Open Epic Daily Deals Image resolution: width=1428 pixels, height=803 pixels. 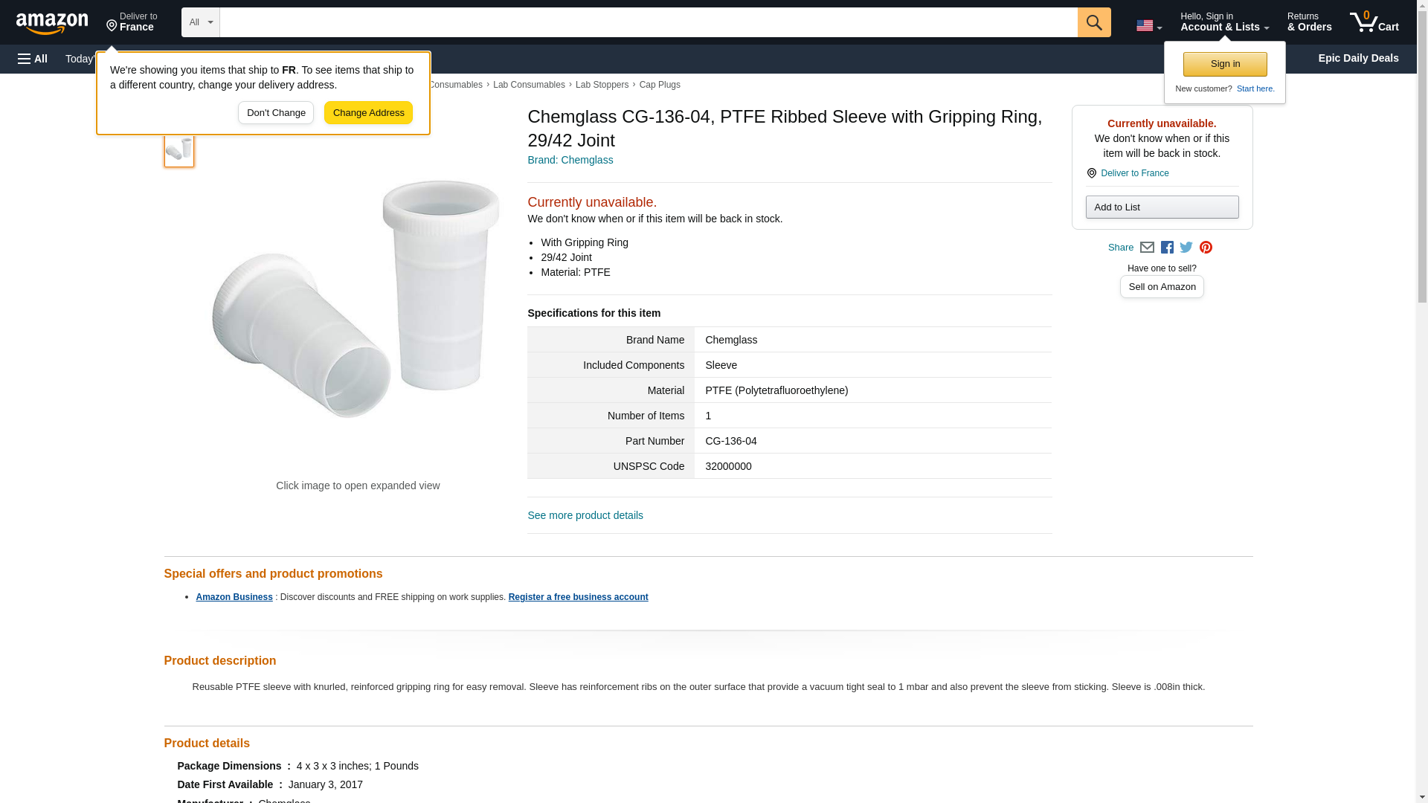pyautogui.click(x=1358, y=58)
